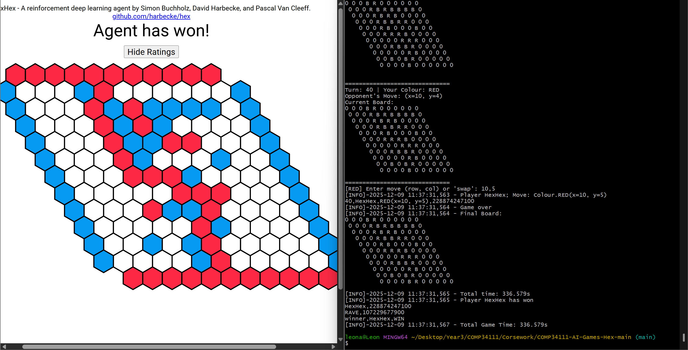The image size is (688, 350).
Task: Click the xHex description text at top
Action: click(155, 8)
